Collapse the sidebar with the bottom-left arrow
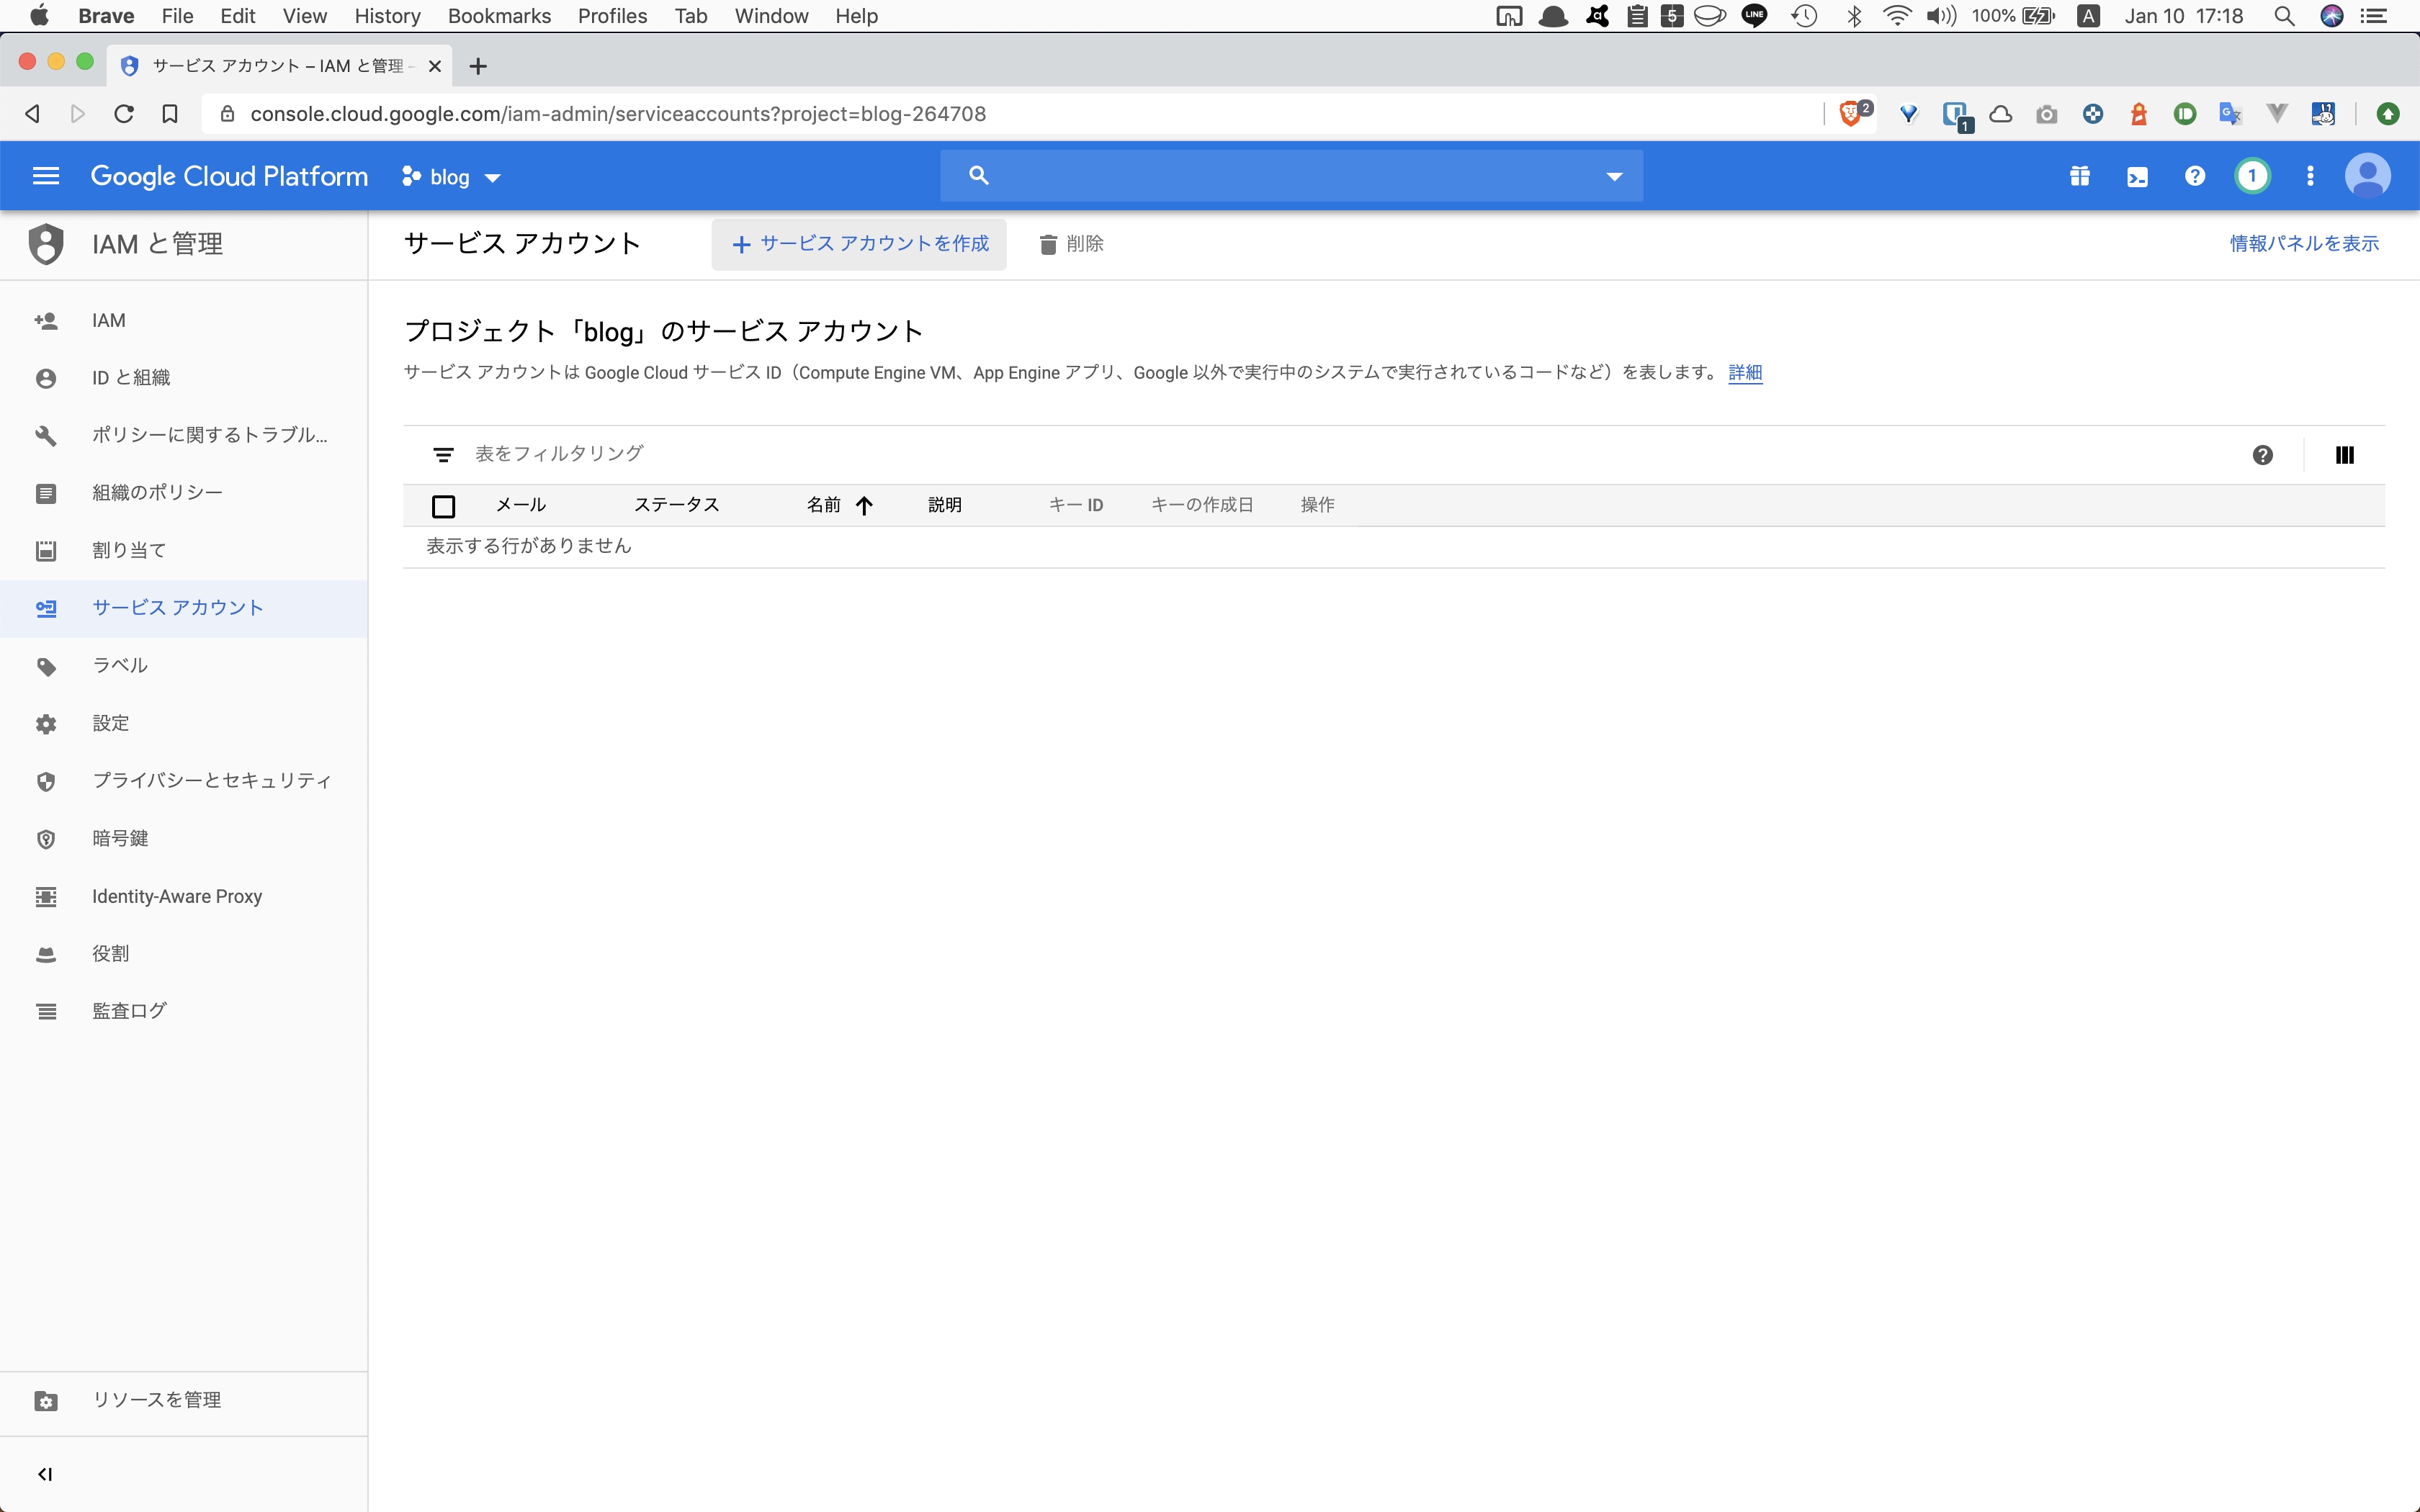The width and height of the screenshot is (2420, 1512). pos(46,1473)
